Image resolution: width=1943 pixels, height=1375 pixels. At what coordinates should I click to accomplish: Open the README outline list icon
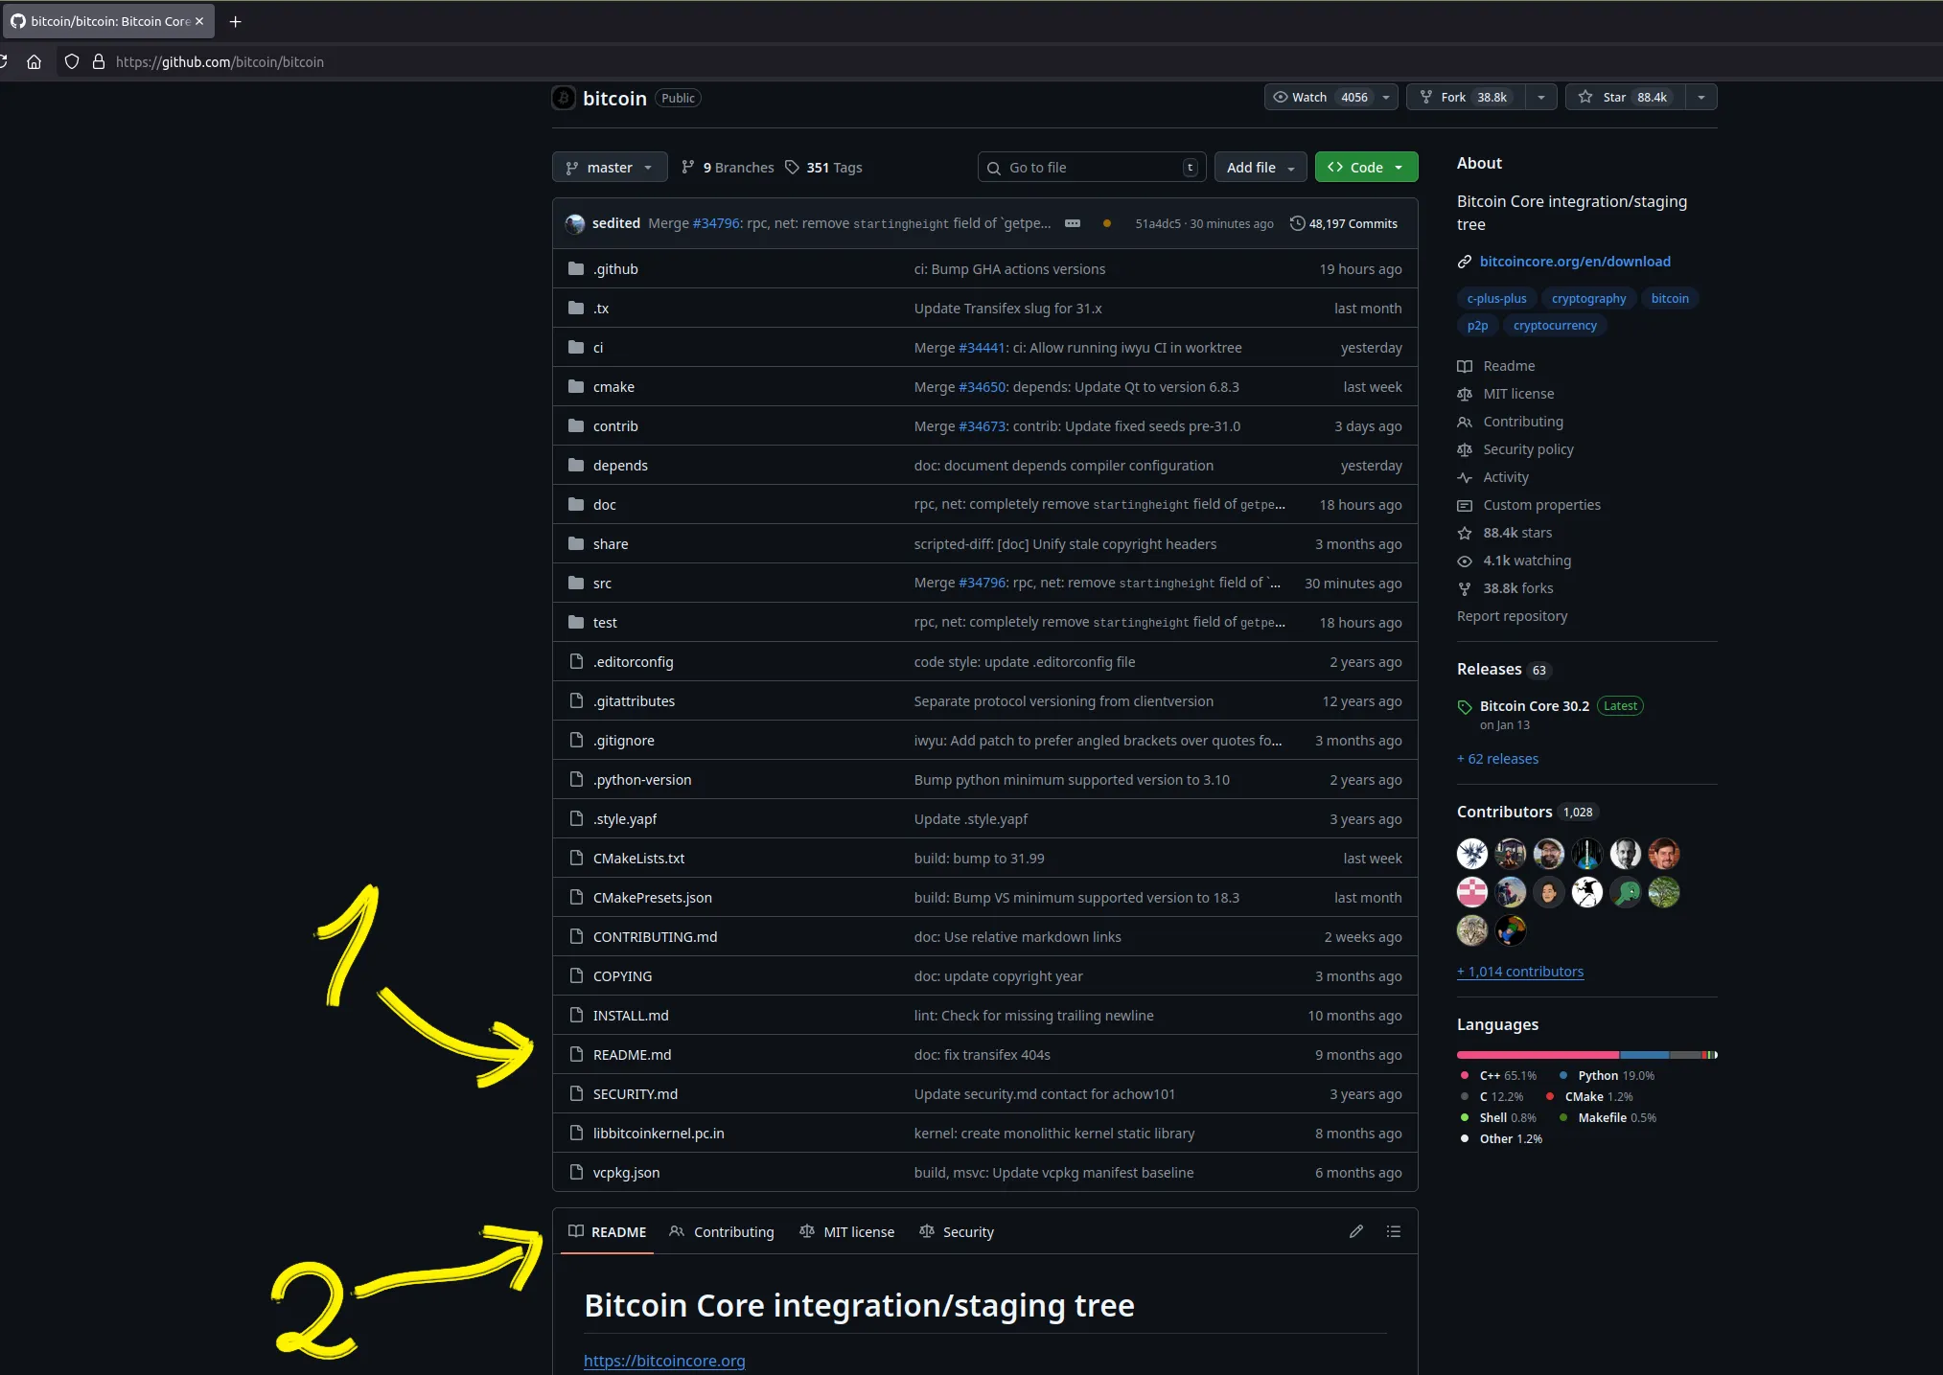click(x=1394, y=1231)
